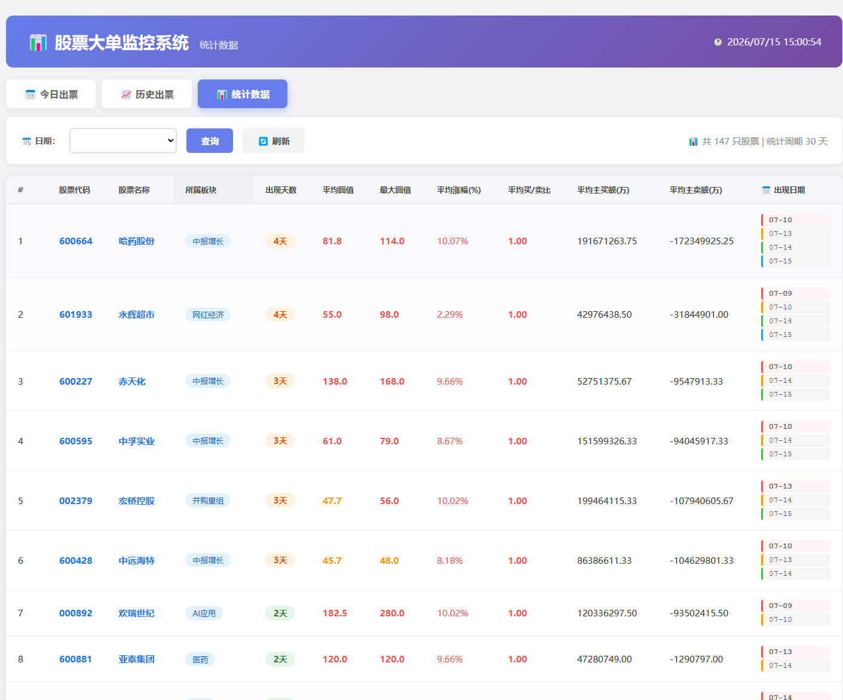This screenshot has width=843, height=700.
Task: Click stock name 亚泰集团
Action: coord(136,659)
